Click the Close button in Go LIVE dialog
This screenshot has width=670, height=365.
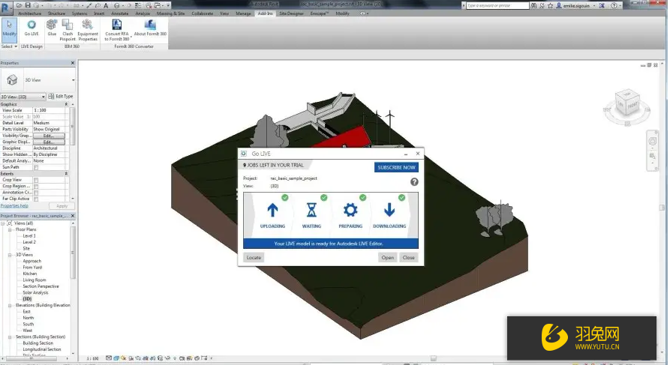point(408,257)
